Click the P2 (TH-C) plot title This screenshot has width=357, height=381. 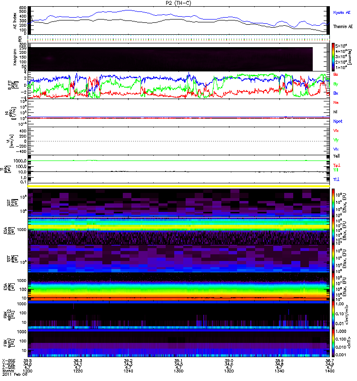tap(178, 3)
